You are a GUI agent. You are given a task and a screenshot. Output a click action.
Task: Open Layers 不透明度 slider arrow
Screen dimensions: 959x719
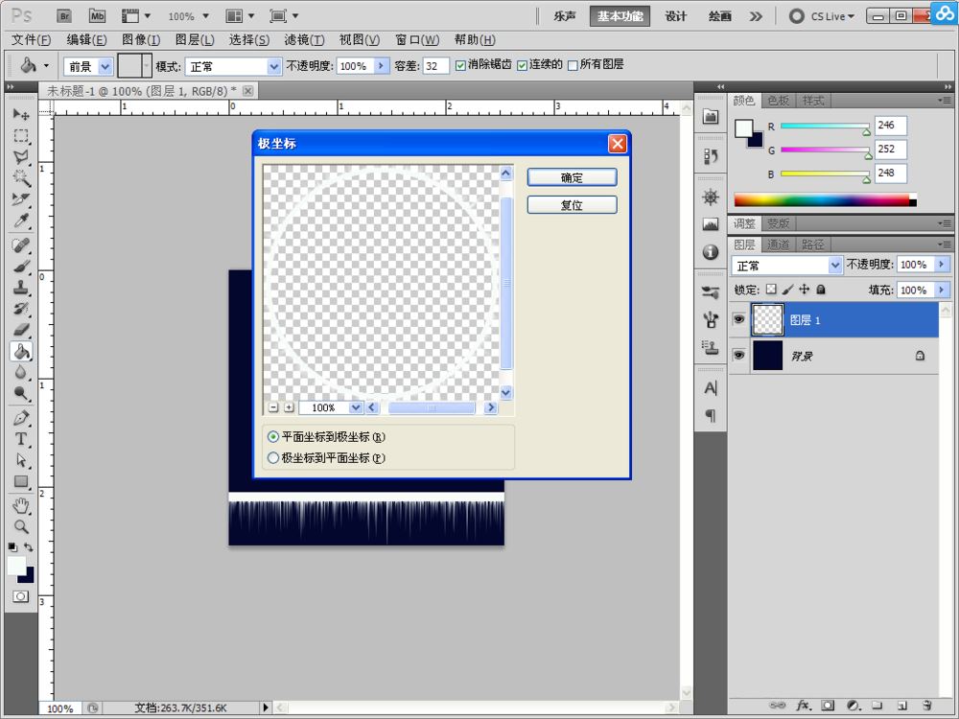(x=942, y=265)
